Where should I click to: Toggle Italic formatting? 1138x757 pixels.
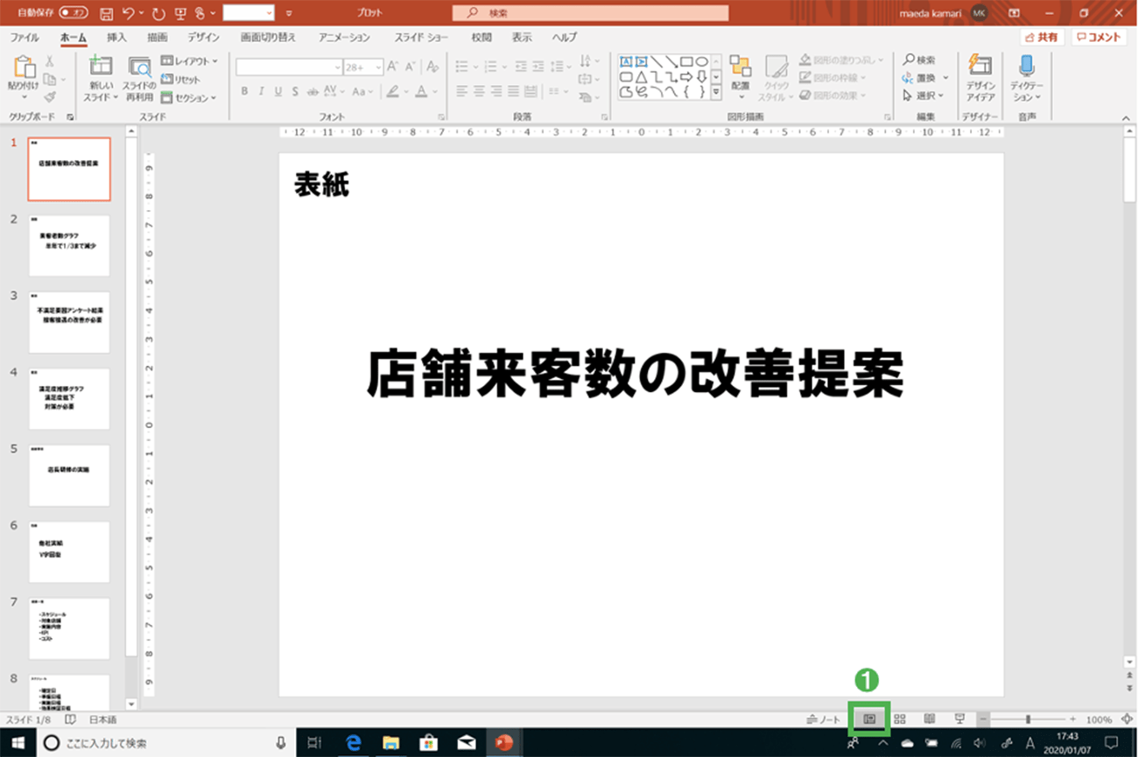click(x=262, y=91)
